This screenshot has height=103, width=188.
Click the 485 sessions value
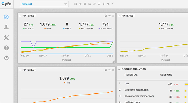170,84
